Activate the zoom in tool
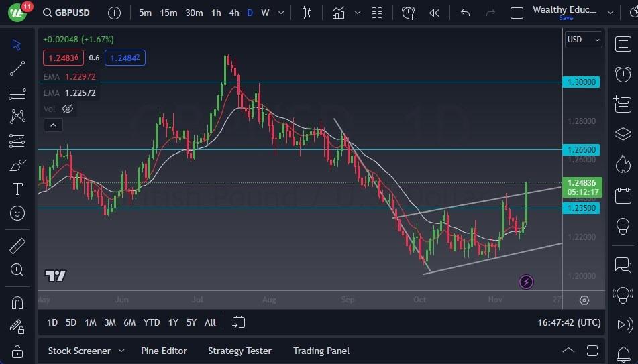Screen dimensions: 638x364 (17, 269)
